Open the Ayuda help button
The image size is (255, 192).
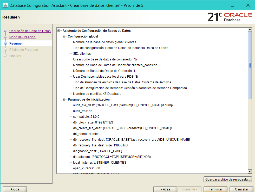click(15, 189)
